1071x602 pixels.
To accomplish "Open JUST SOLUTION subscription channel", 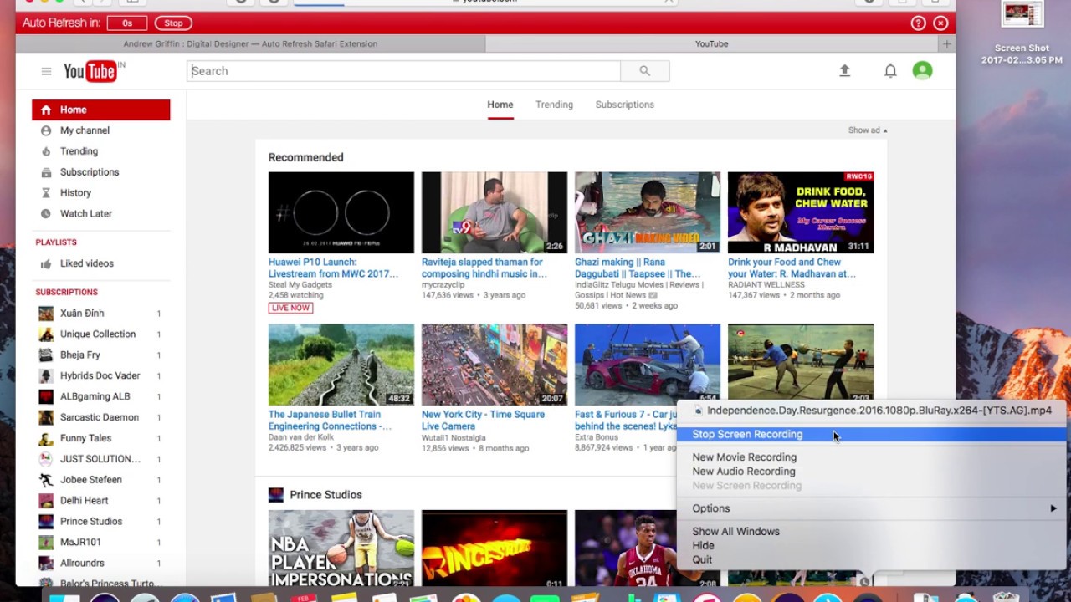I will [100, 459].
